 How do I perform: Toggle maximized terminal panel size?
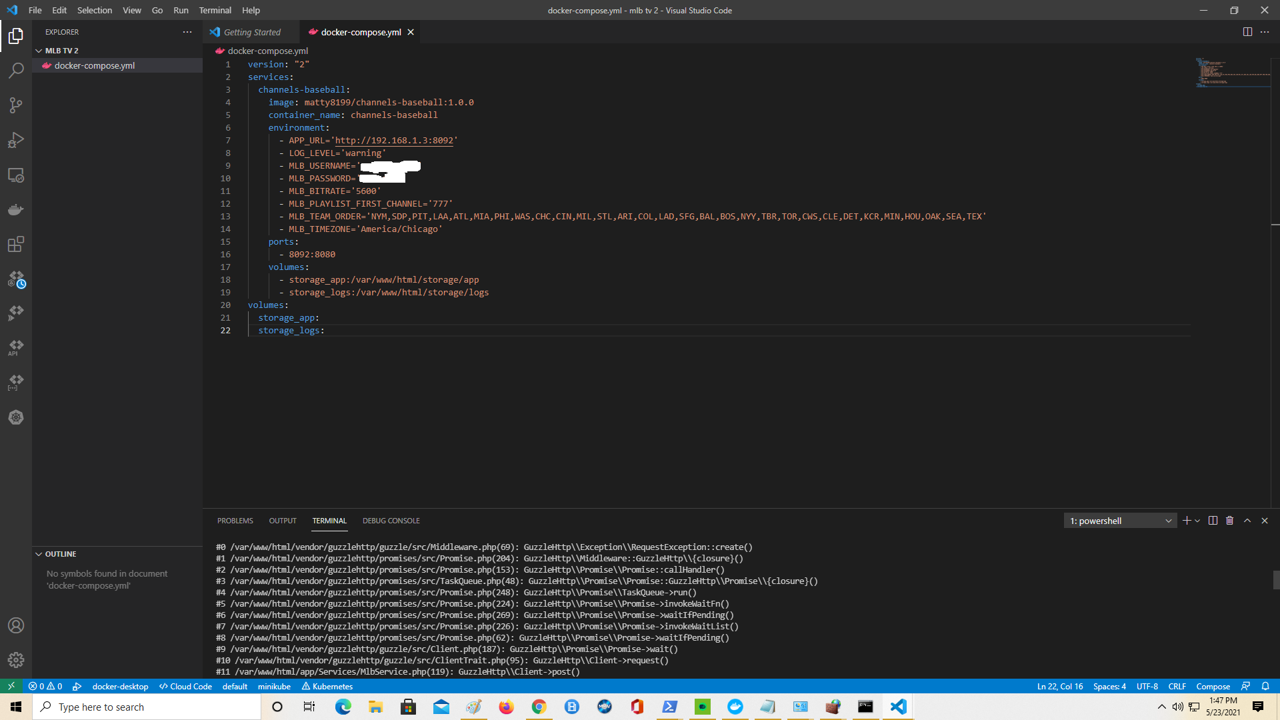pyautogui.click(x=1247, y=521)
